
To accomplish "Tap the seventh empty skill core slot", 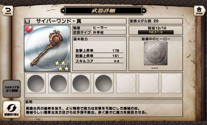I will click(x=171, y=83).
